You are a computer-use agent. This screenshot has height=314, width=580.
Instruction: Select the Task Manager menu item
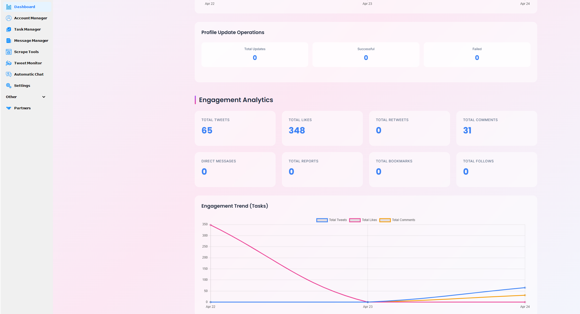coord(27,29)
